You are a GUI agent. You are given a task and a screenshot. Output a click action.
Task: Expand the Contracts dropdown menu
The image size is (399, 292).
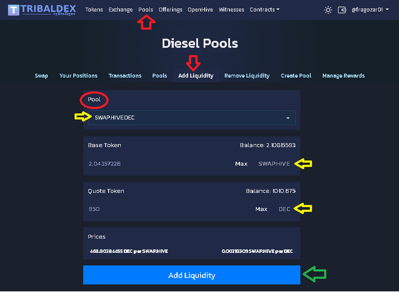[x=264, y=10]
